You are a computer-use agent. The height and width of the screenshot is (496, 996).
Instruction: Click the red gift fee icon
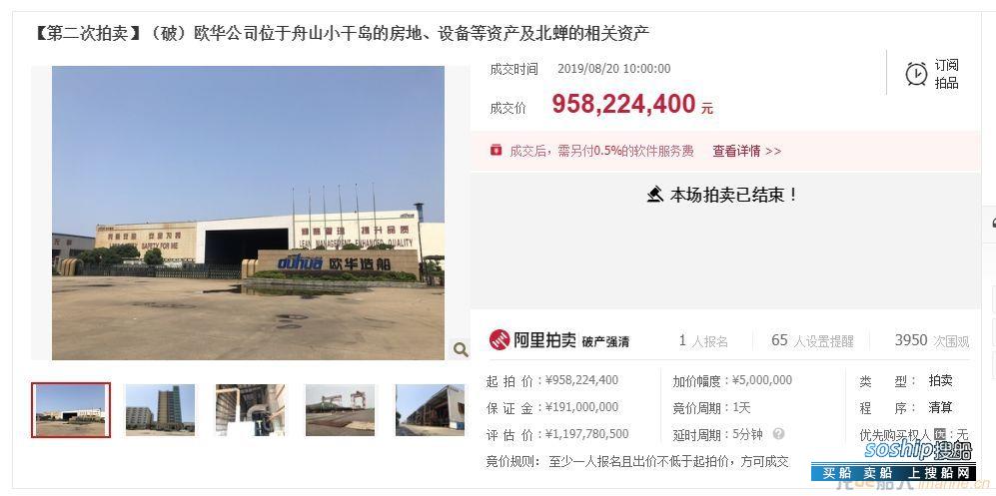[496, 151]
